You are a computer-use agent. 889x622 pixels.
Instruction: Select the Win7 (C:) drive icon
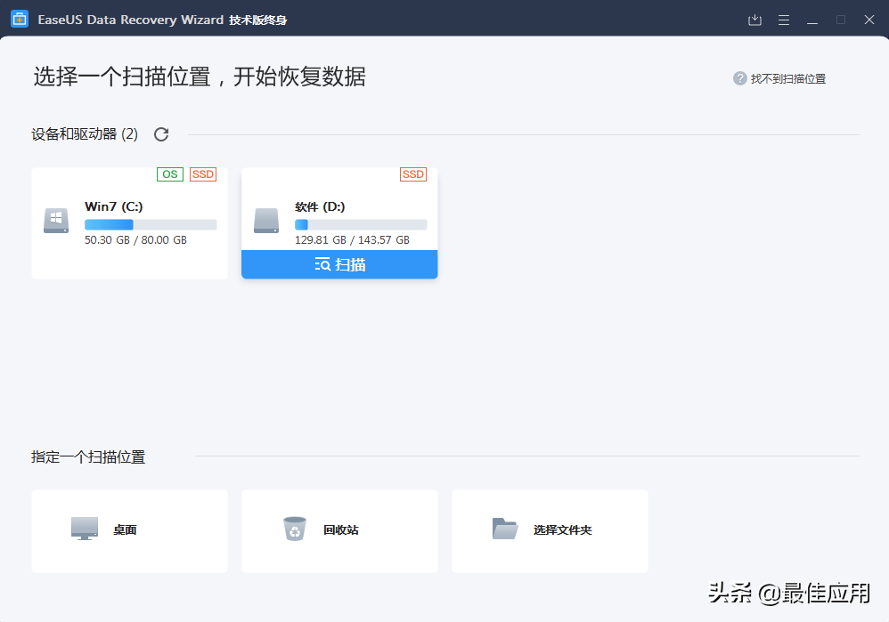tap(56, 221)
